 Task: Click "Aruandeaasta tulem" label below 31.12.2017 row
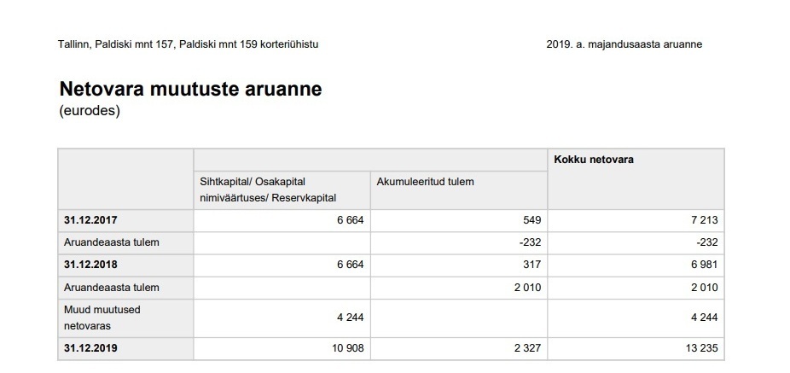[112, 242]
